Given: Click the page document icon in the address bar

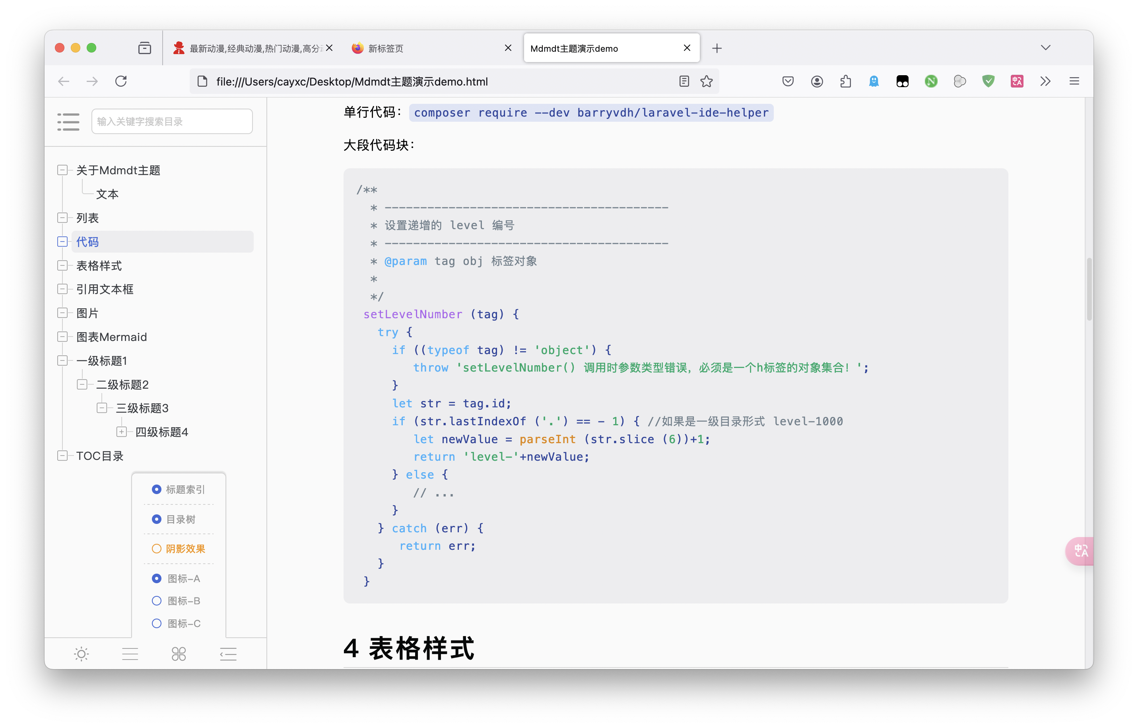Looking at the screenshot, I should click(x=202, y=81).
